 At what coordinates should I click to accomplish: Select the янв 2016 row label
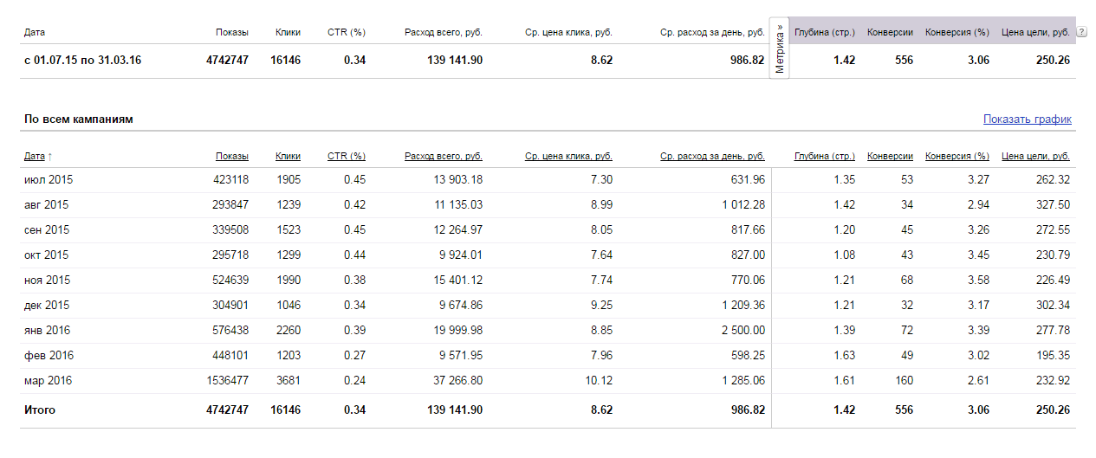point(47,331)
